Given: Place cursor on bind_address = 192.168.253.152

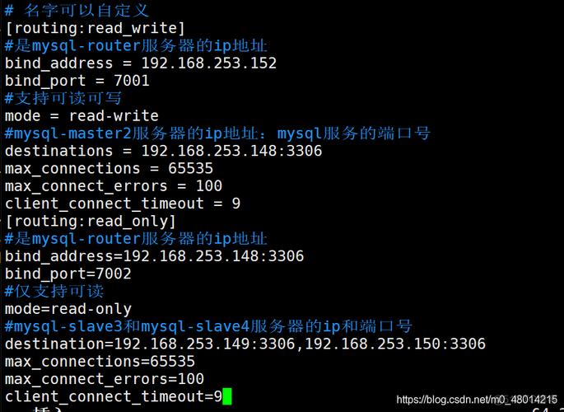Looking at the screenshot, I should point(141,63).
